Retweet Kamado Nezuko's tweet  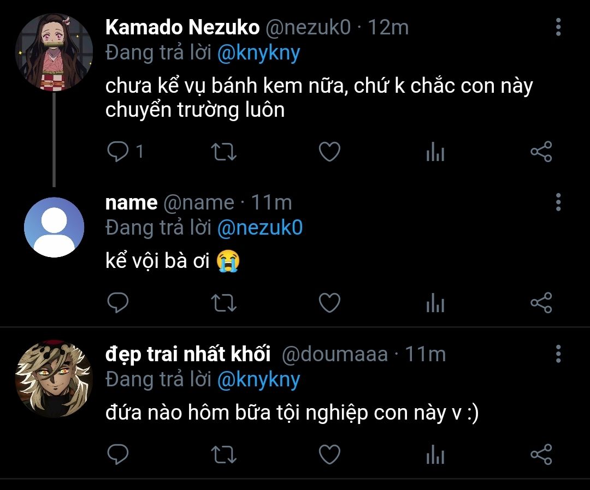click(223, 152)
